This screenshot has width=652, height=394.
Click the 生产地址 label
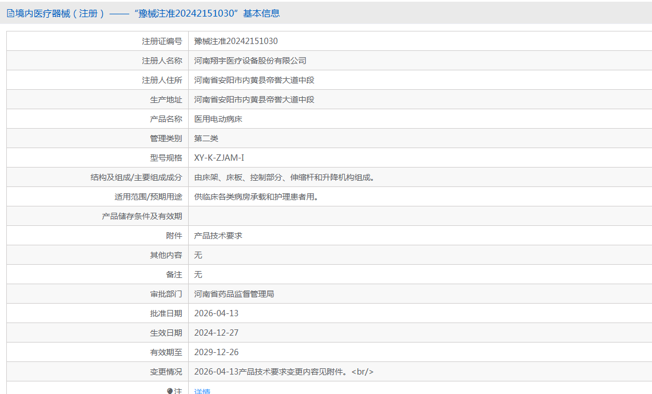click(x=166, y=100)
